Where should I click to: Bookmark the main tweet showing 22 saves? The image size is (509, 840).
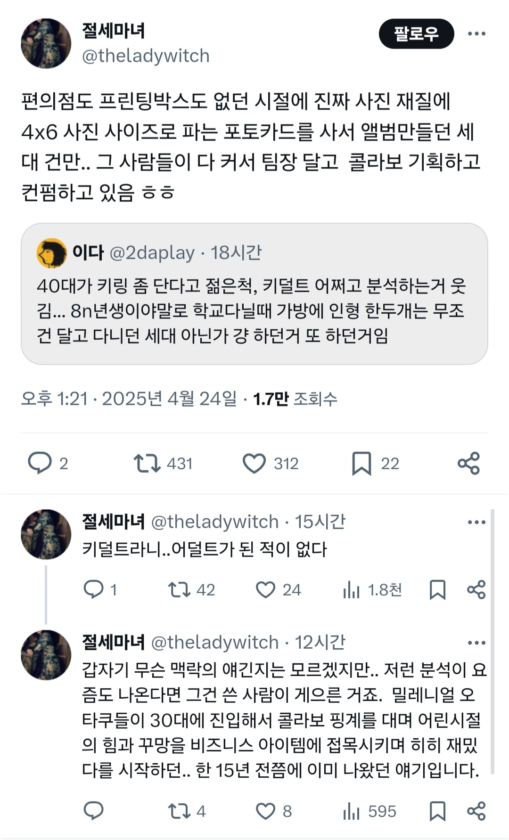pyautogui.click(x=361, y=463)
